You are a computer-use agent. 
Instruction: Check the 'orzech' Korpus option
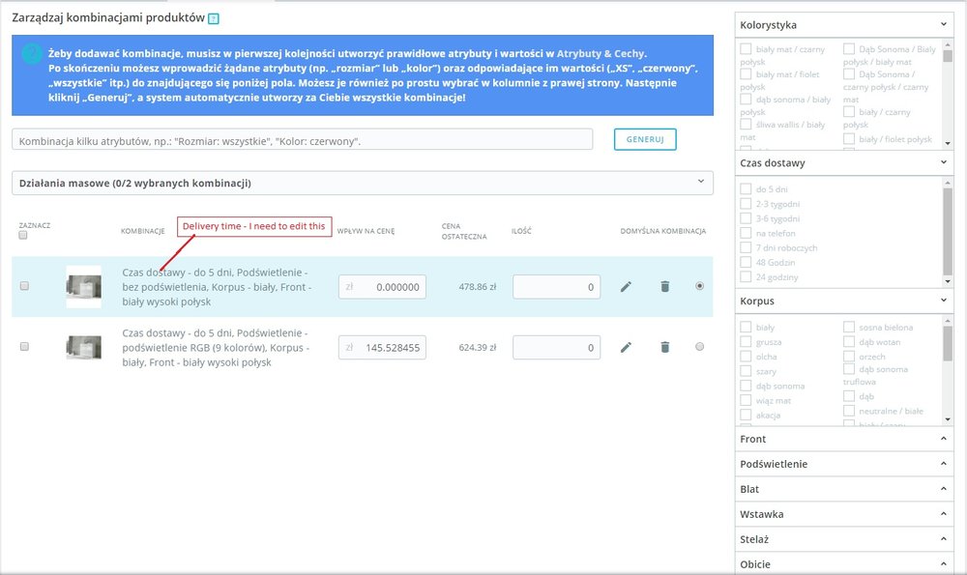point(849,357)
